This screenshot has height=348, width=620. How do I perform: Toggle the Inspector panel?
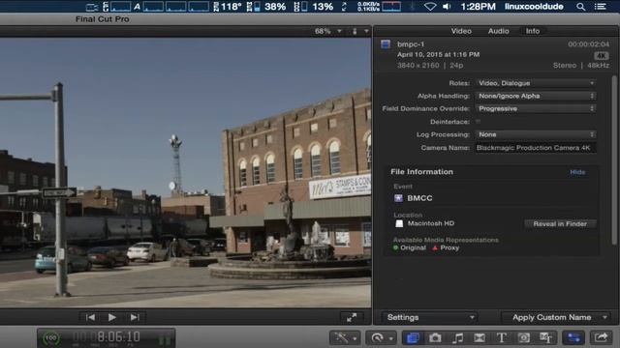pyautogui.click(x=573, y=337)
